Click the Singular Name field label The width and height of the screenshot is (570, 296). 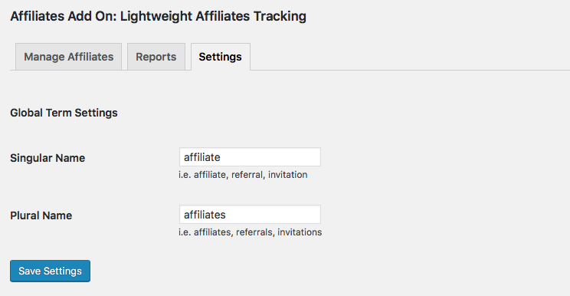(x=47, y=158)
